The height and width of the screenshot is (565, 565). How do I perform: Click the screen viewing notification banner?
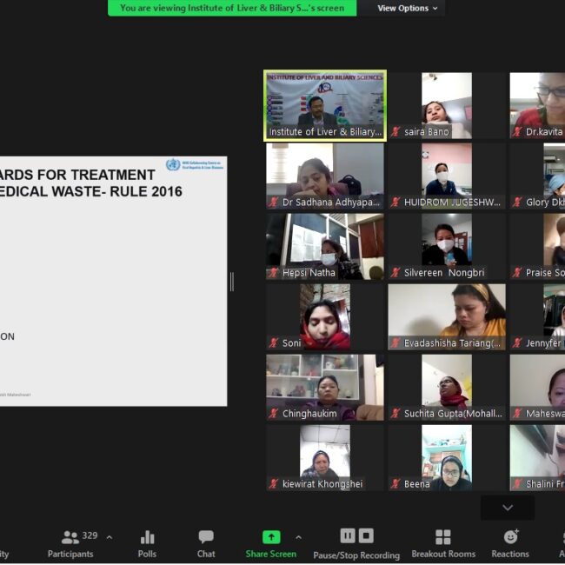click(x=232, y=8)
